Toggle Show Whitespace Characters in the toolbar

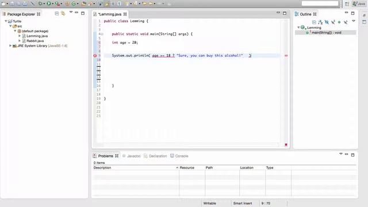click(120, 3)
